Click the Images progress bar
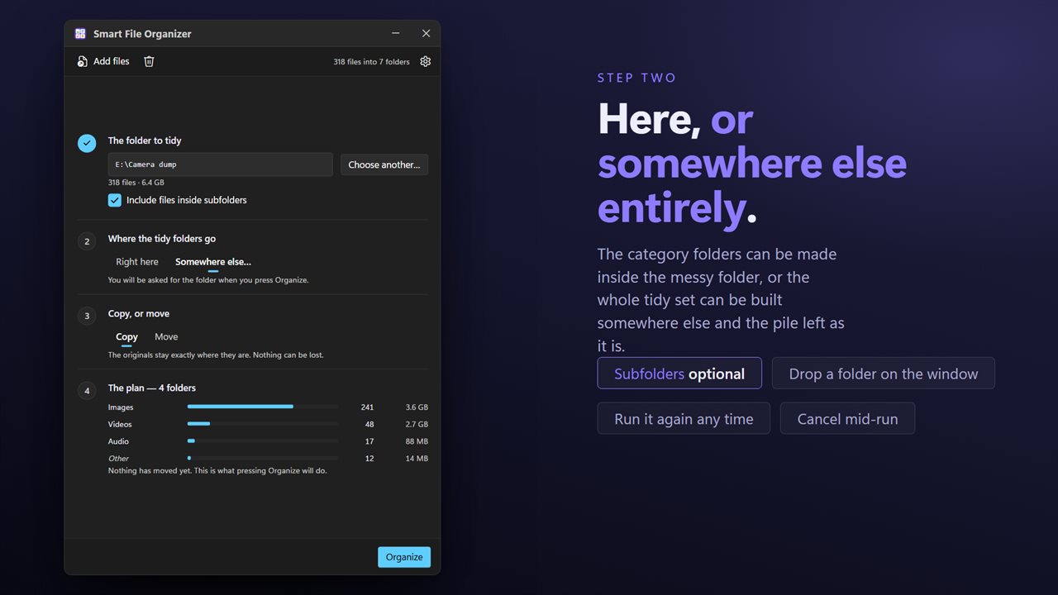Screen dimensions: 1058x595 click(263, 407)
